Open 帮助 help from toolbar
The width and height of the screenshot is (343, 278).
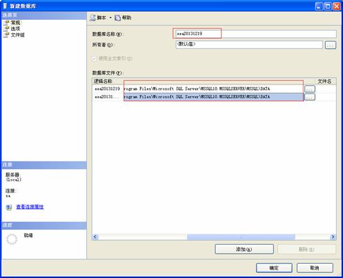(123, 18)
